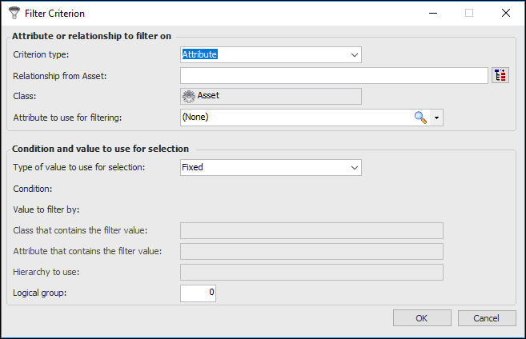
Task: Confirm the filter with the OK button
Action: 422,318
